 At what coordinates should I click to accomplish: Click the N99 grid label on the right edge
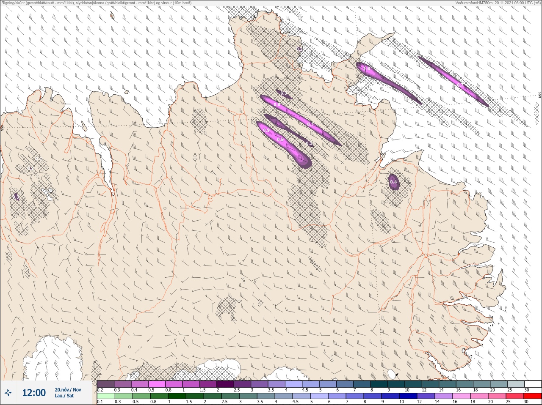(x=540, y=95)
